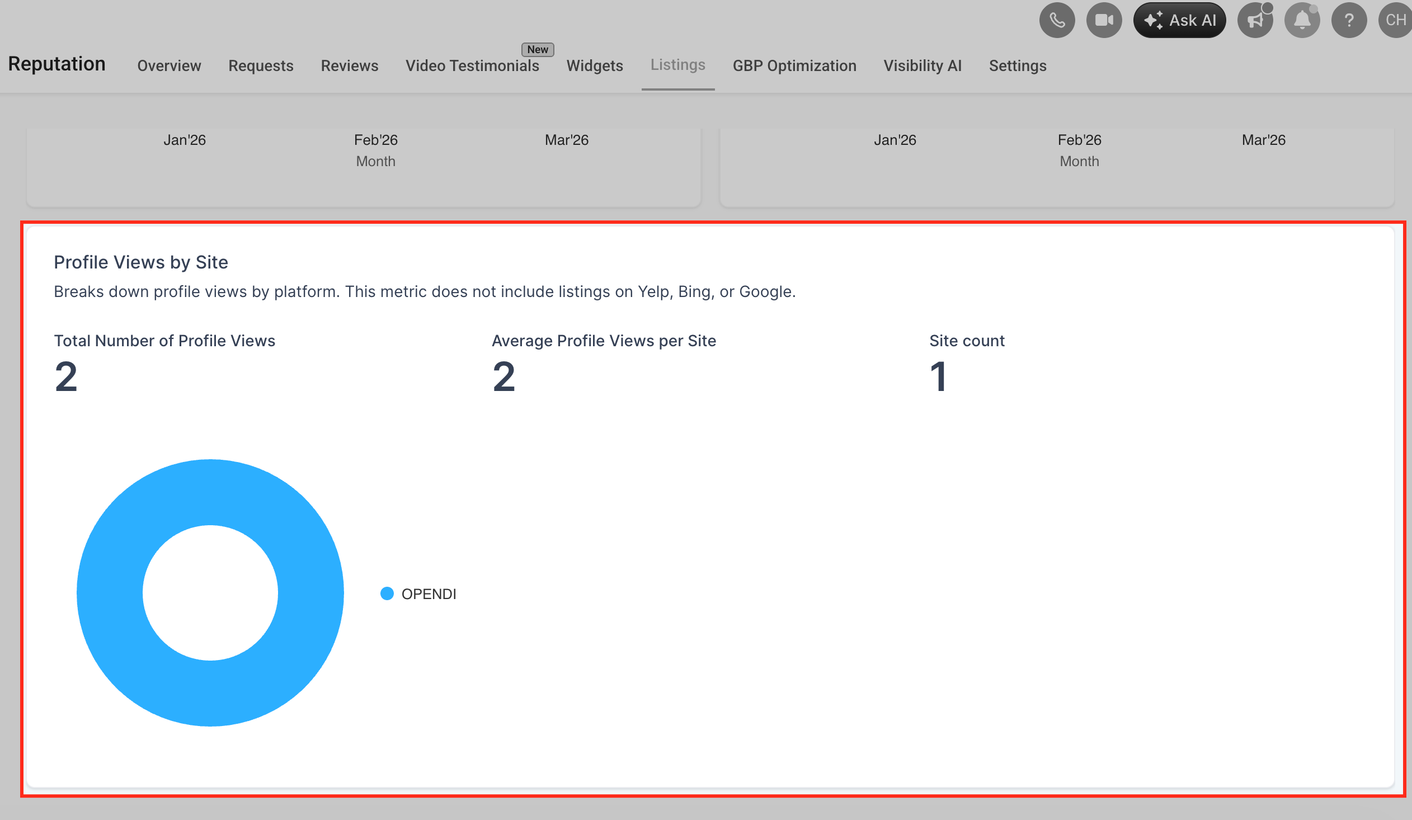Select the Listings tab
1412x820 pixels.
(677, 65)
